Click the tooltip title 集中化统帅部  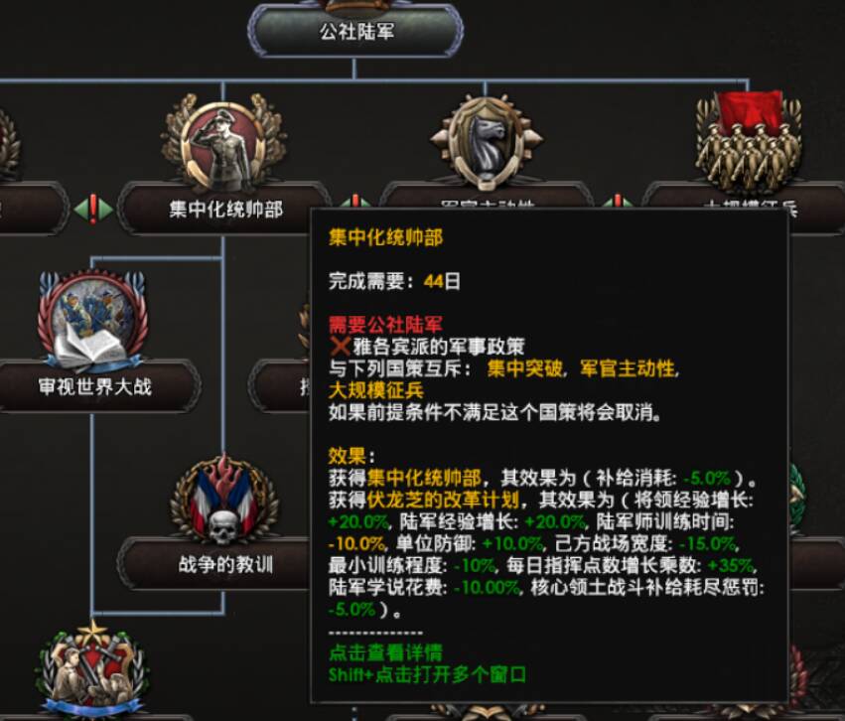pyautogui.click(x=385, y=237)
